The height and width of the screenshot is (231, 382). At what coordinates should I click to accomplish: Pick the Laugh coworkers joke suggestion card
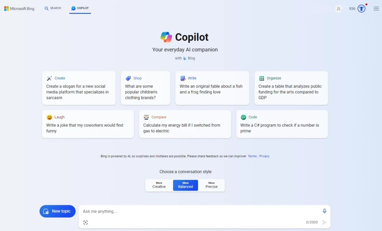[x=88, y=124]
